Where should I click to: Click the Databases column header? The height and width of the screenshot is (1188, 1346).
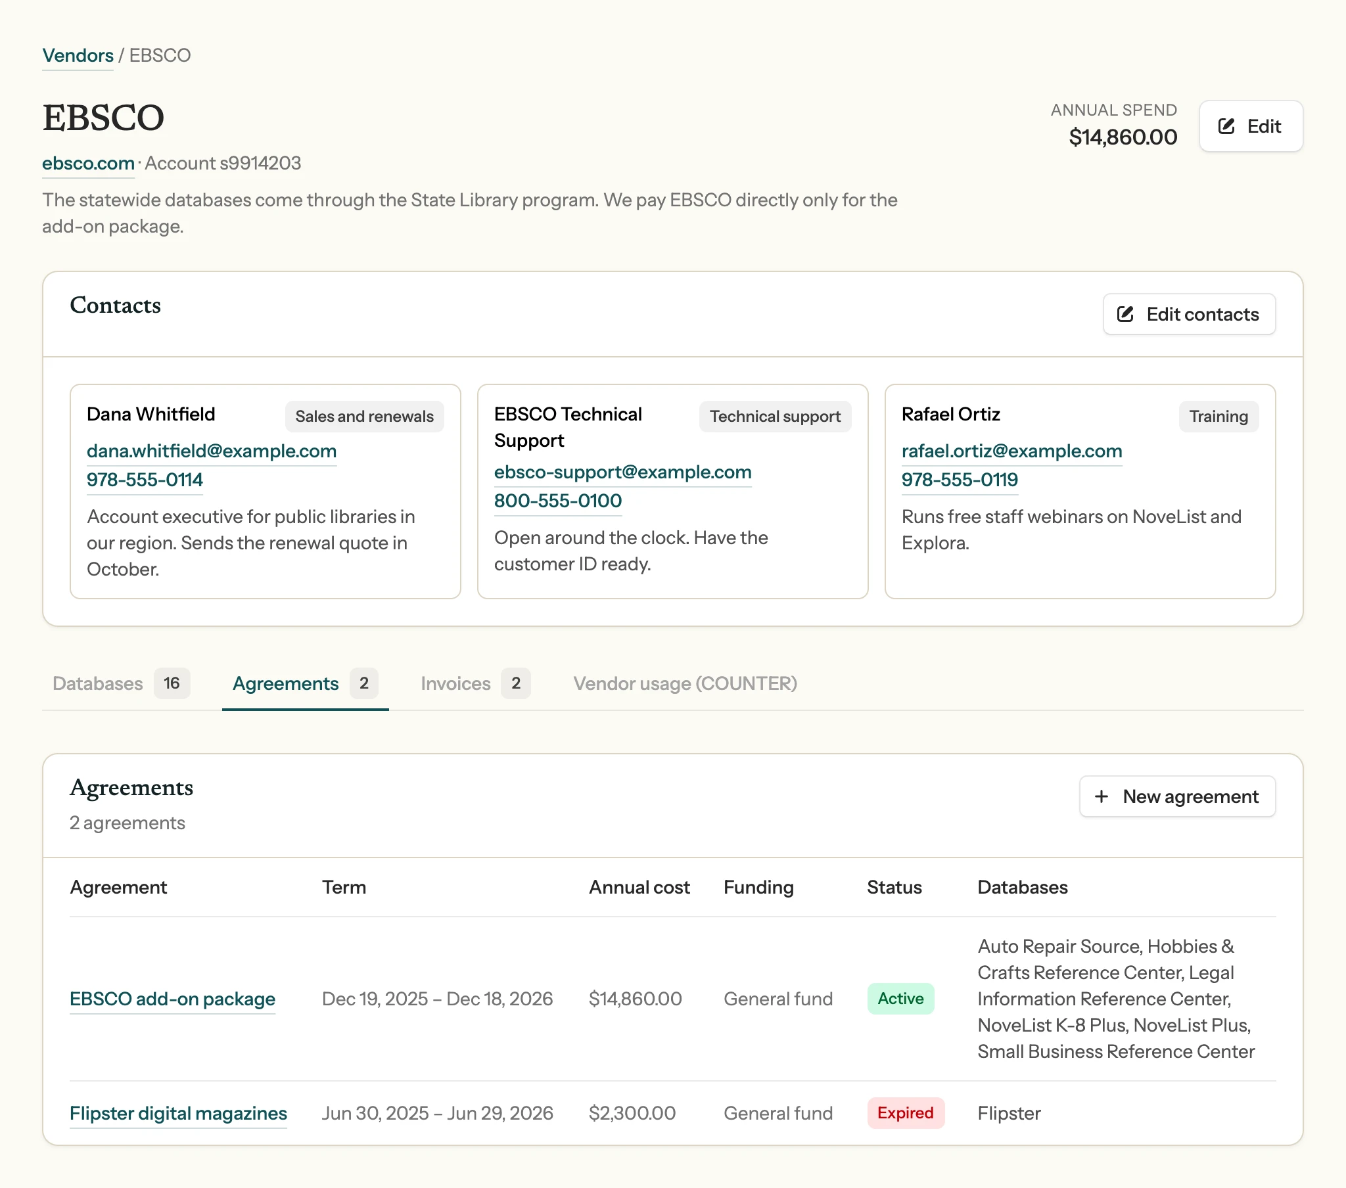coord(1022,888)
